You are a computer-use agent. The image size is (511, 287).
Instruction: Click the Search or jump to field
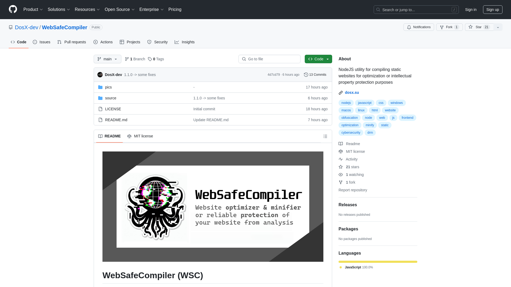(416, 10)
